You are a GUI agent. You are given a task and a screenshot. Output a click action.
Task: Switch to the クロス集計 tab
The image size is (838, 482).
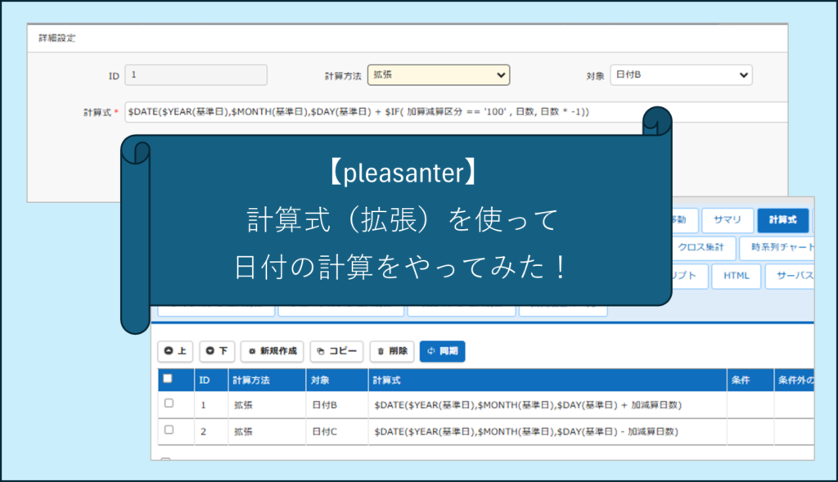701,248
